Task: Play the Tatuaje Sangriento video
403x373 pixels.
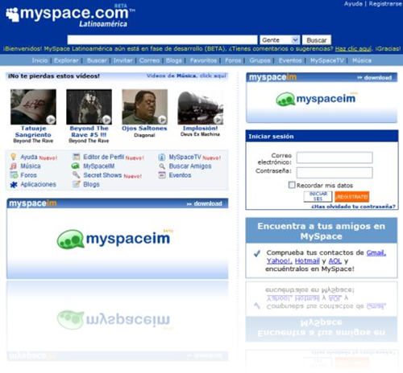Action: [51, 119]
